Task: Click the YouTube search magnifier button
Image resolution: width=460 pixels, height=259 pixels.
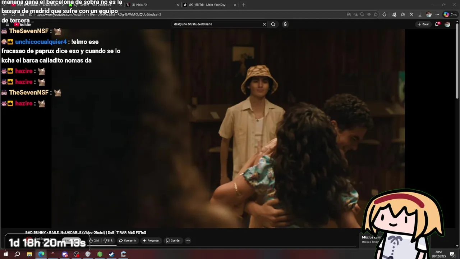Action: point(273,24)
